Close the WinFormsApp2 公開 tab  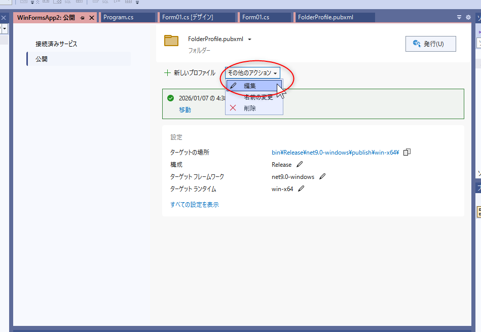pyautogui.click(x=92, y=18)
